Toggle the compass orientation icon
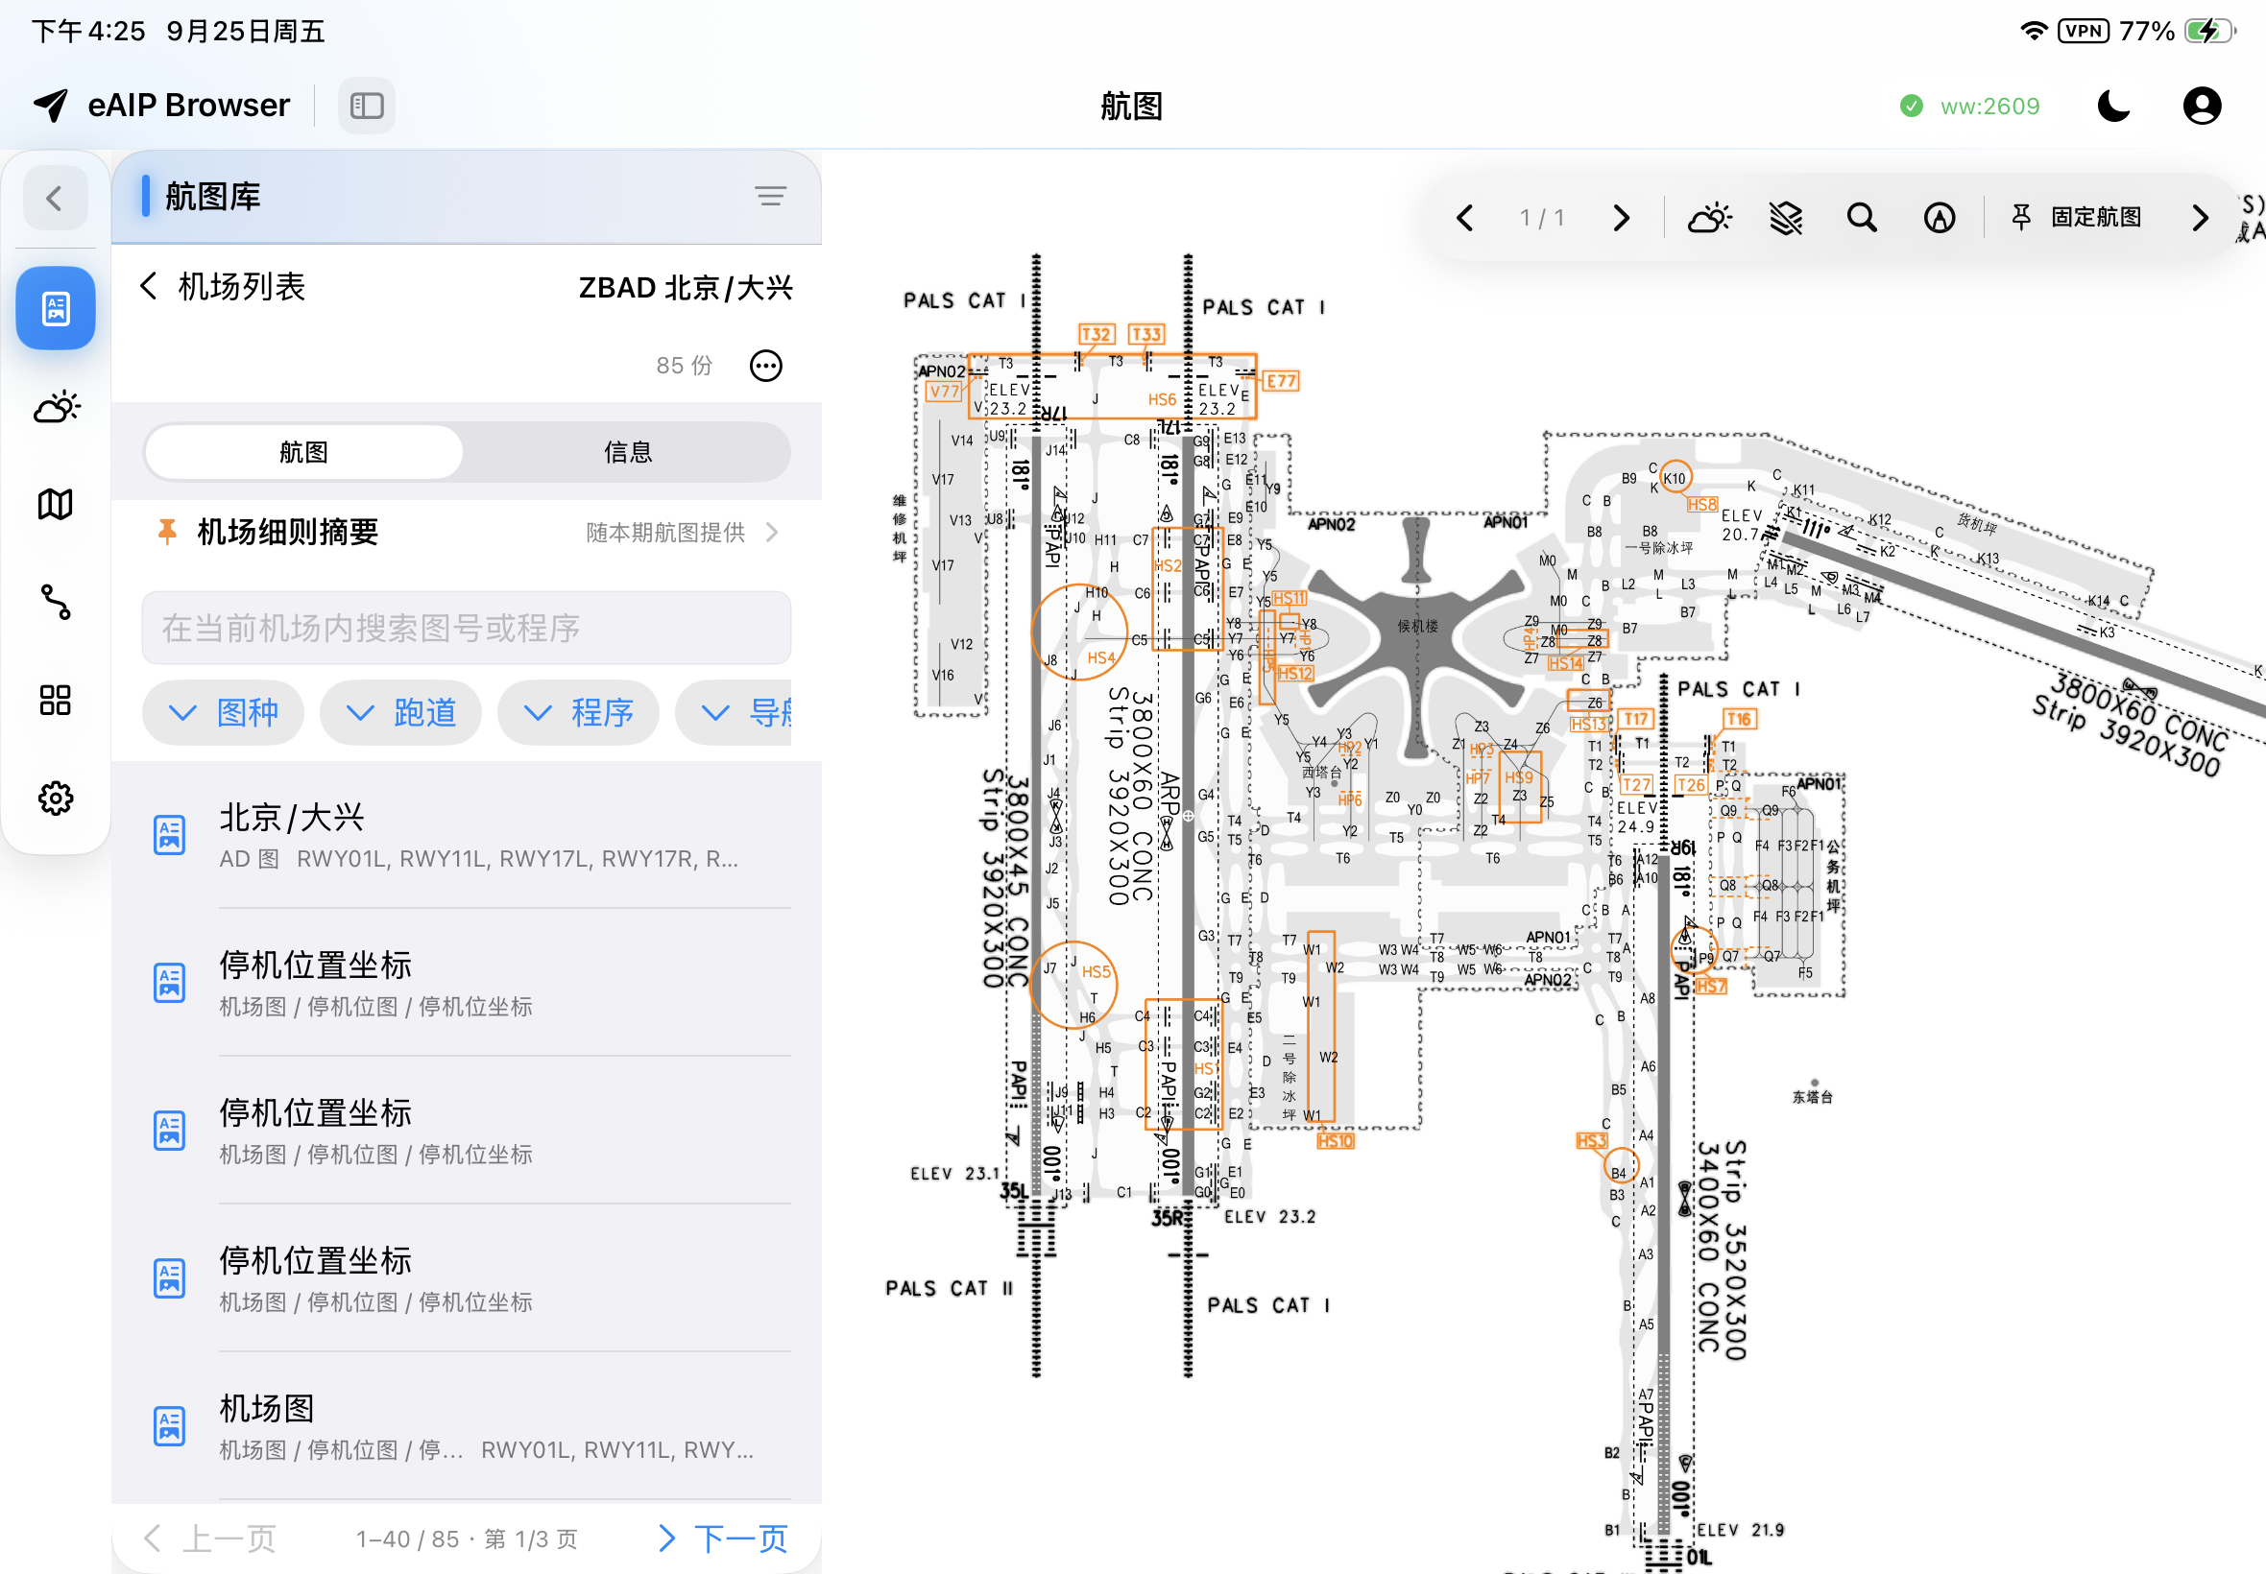Image resolution: width=2266 pixels, height=1574 pixels. tap(1940, 218)
